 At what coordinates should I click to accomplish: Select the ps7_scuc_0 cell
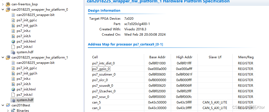[x=100, y=97]
